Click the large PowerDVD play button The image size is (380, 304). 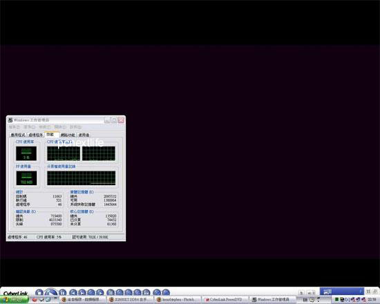(x=51, y=292)
